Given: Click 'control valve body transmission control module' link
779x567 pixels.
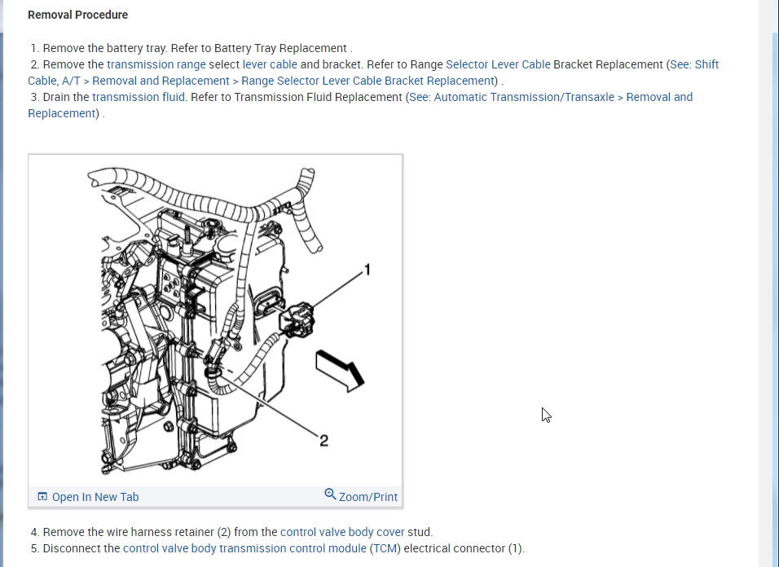Looking at the screenshot, I should coord(244,548).
